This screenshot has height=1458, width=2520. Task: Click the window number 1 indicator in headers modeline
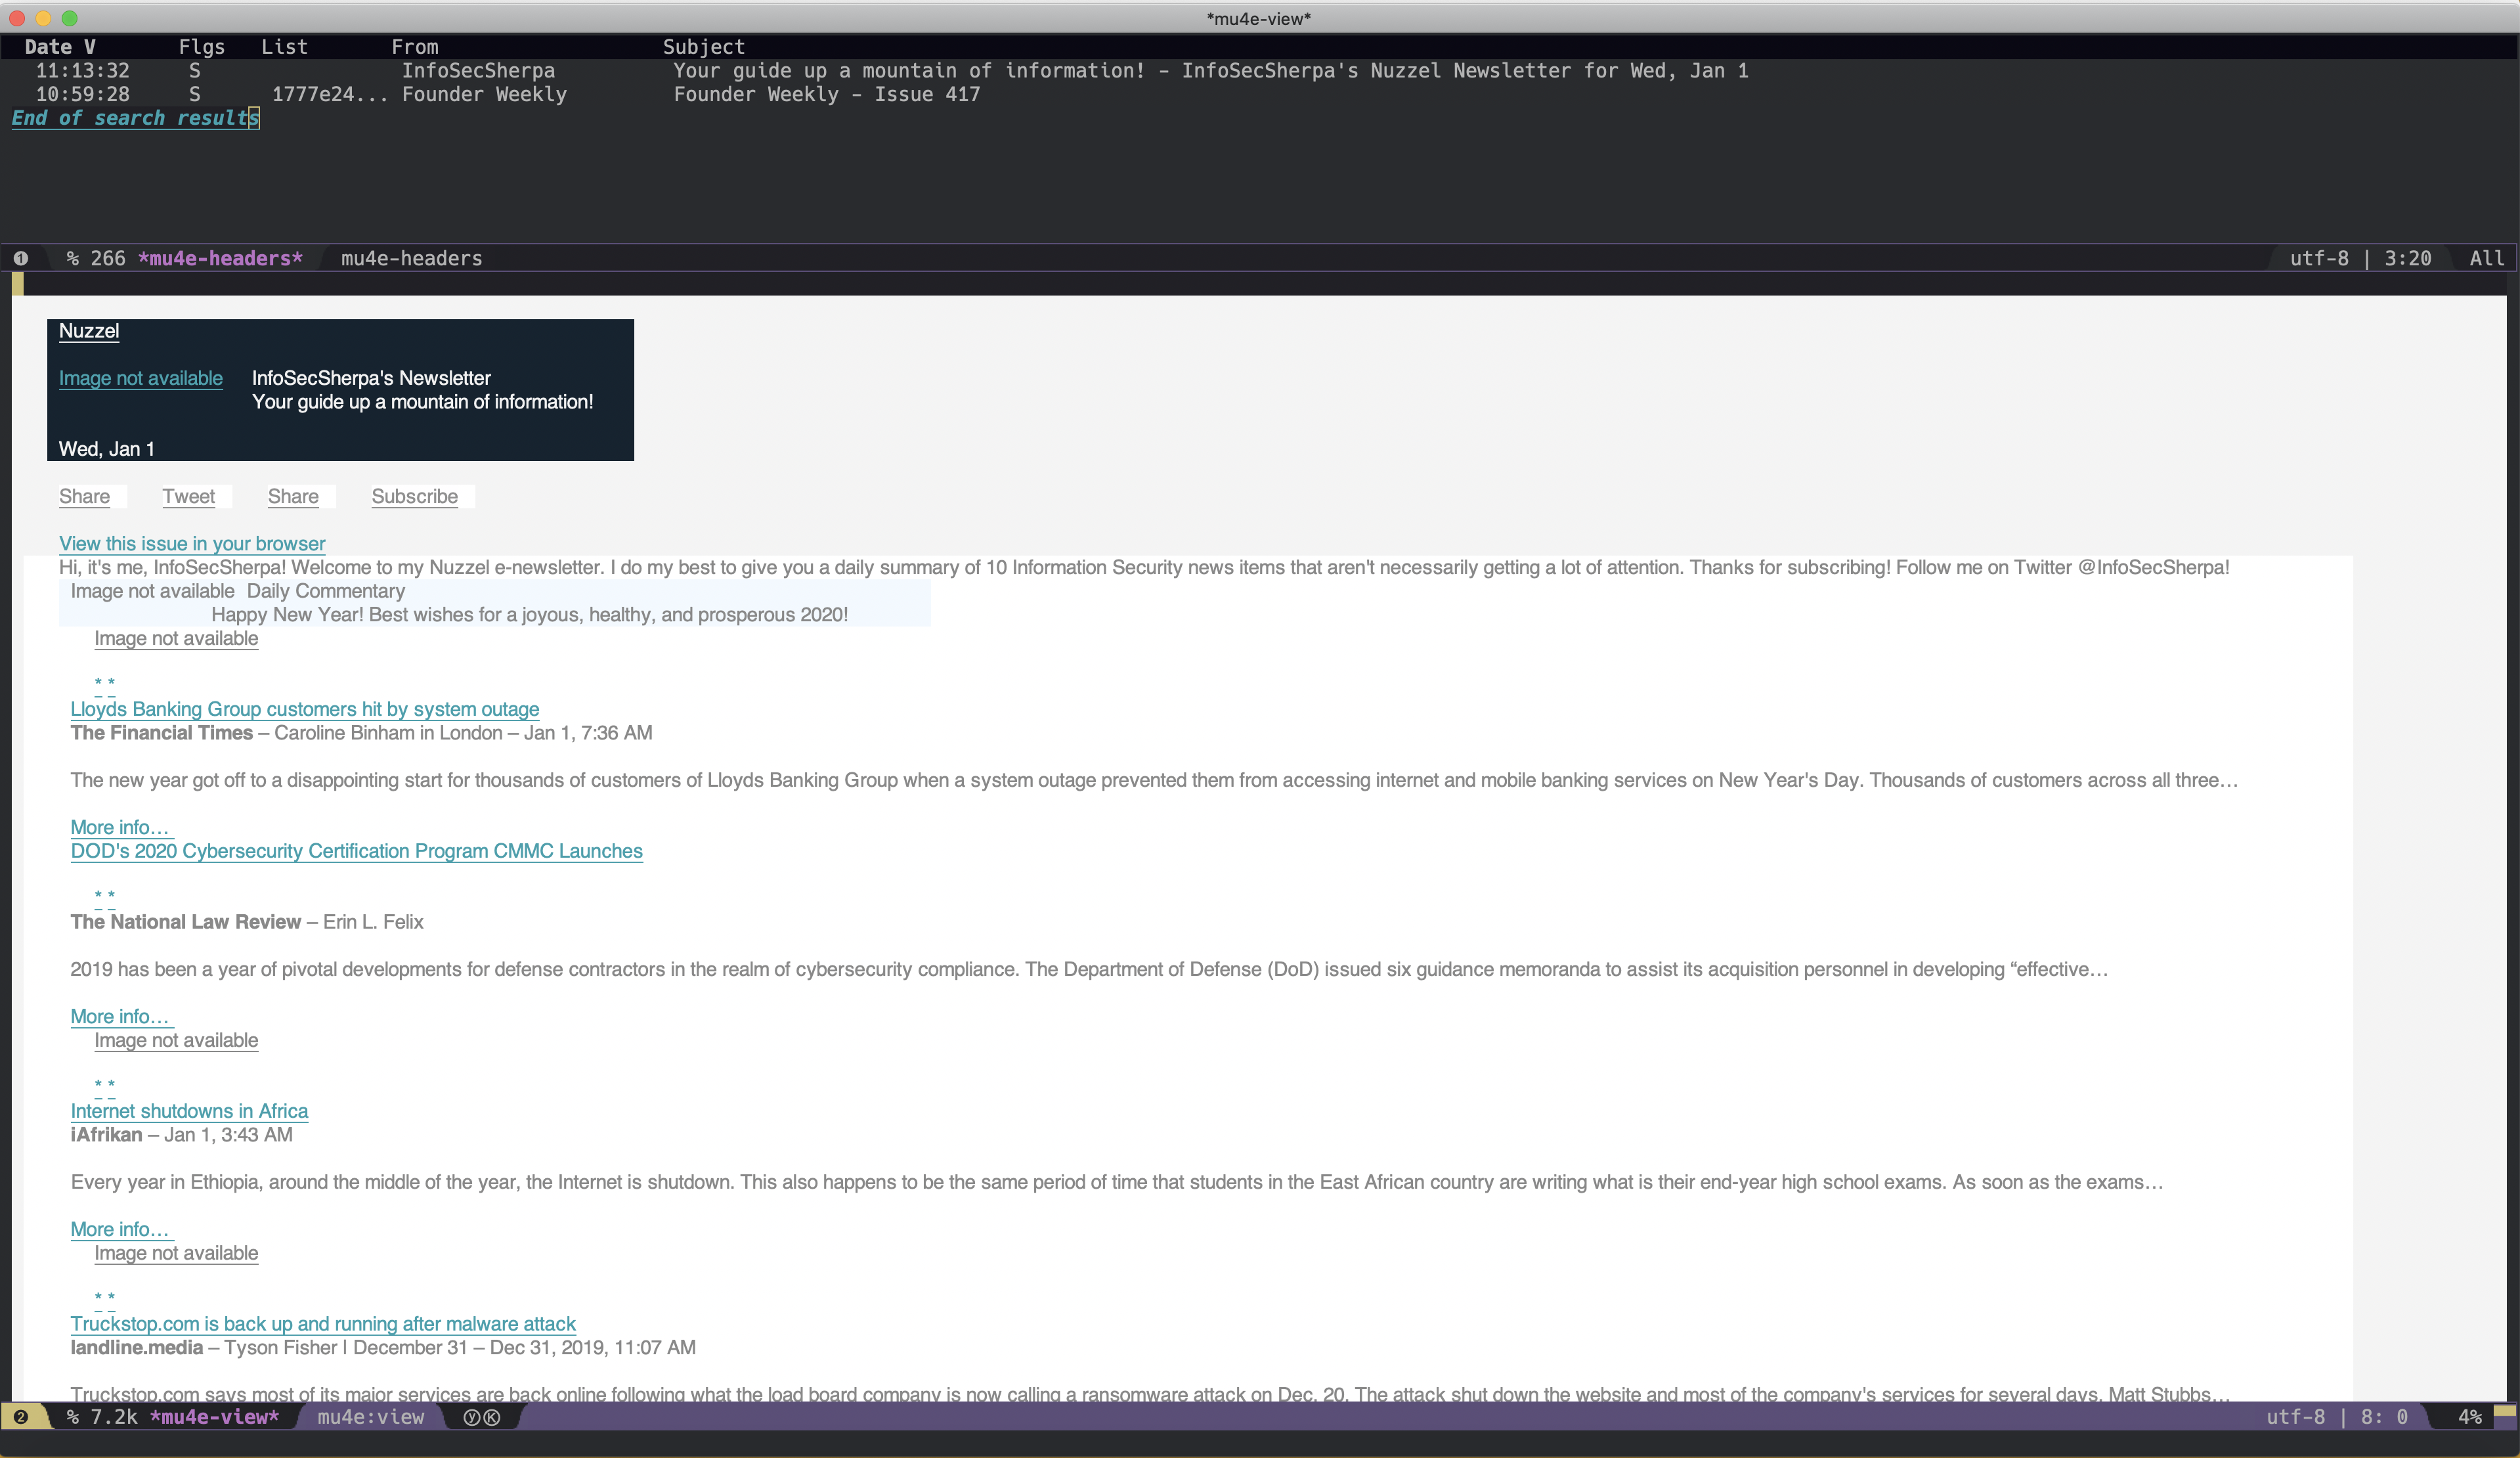click(x=20, y=258)
